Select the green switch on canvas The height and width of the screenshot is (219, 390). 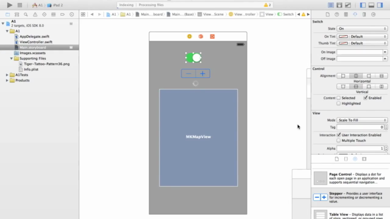(x=194, y=58)
